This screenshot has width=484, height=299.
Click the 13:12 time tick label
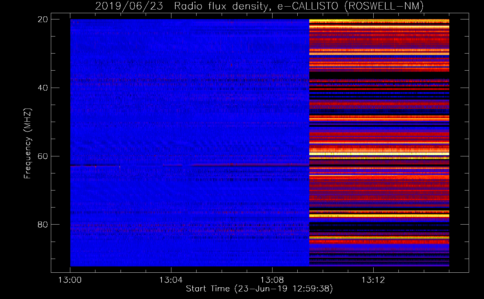[x=373, y=280]
